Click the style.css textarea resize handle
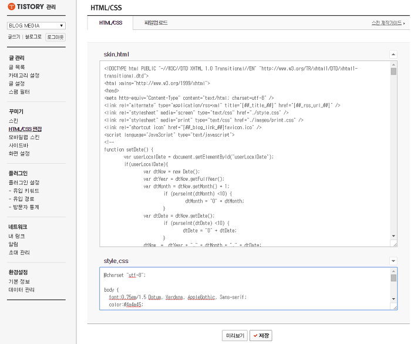The width and height of the screenshot is (411, 344). [x=395, y=307]
